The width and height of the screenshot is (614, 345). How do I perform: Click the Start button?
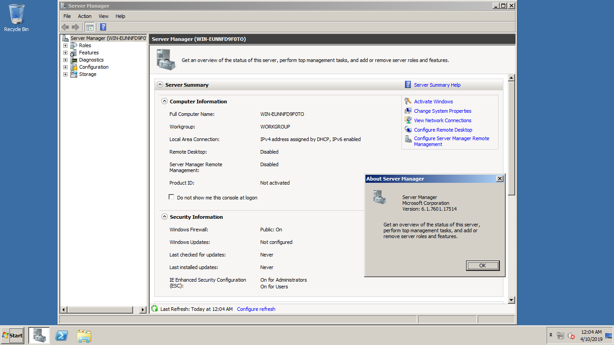[x=13, y=336]
